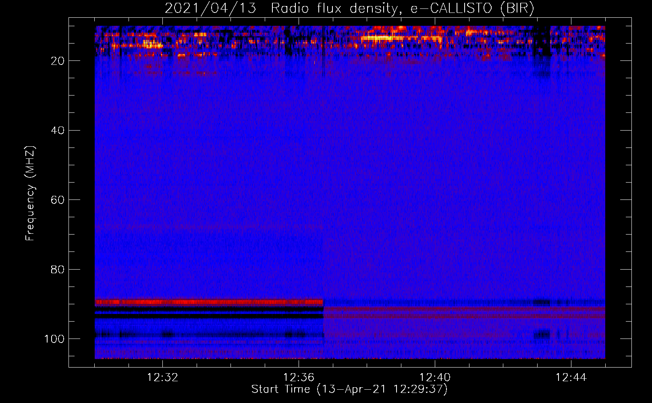The width and height of the screenshot is (652, 403).
Task: Click the 'Start Time (13-Apr-21 12:29:37)' label
Action: pos(349,389)
